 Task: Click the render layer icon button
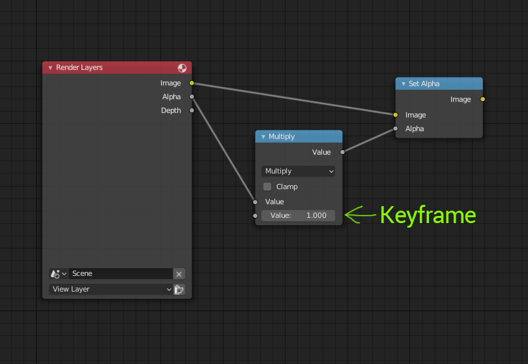click(x=179, y=290)
